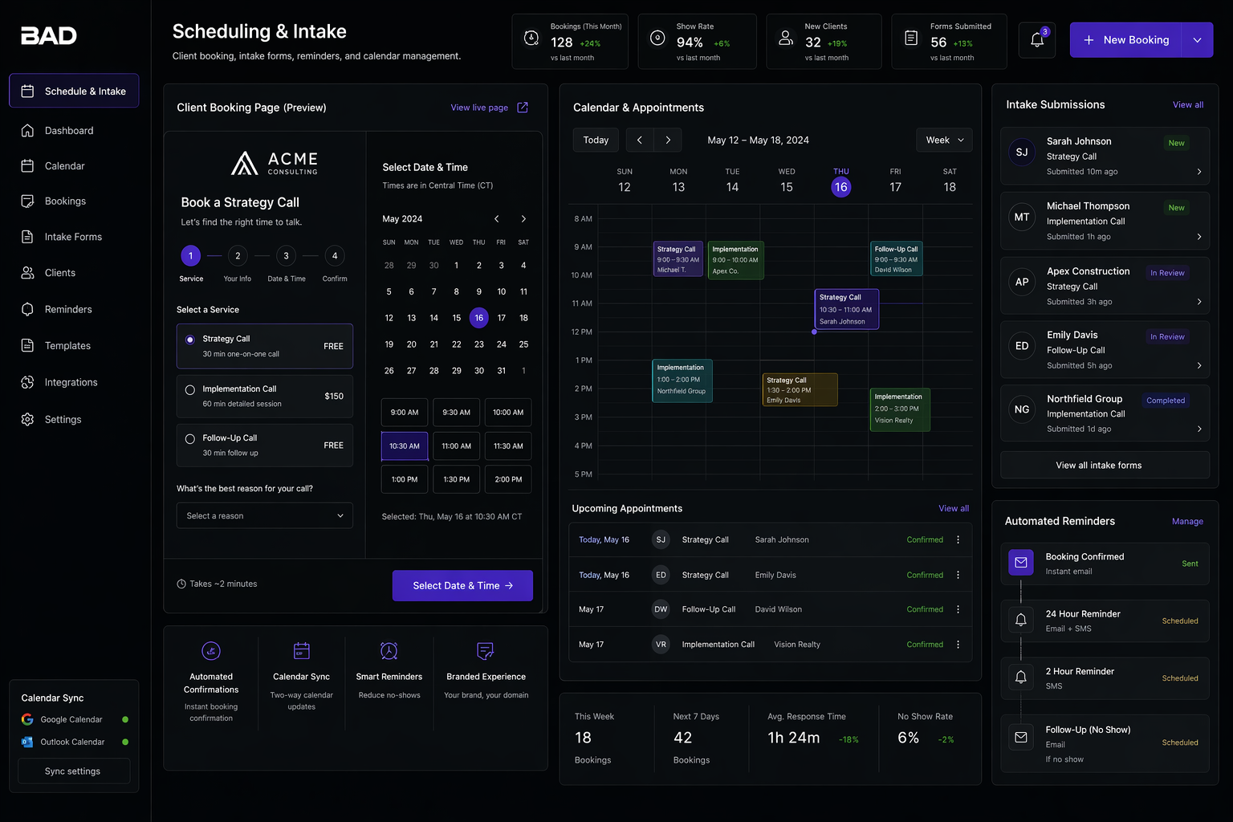Click the external link icon beside View live page
This screenshot has height=822, width=1233.
click(523, 108)
